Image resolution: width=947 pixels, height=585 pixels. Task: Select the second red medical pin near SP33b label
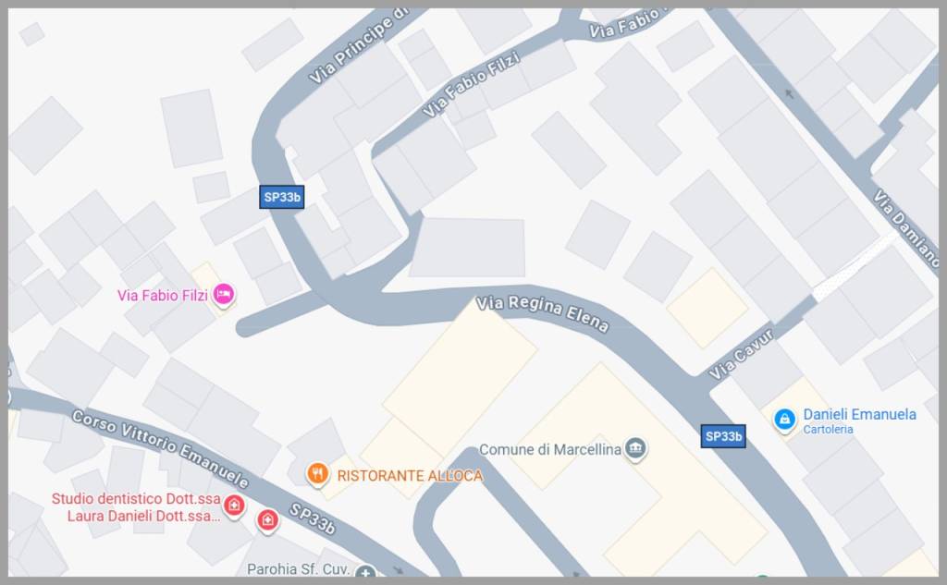(267, 520)
